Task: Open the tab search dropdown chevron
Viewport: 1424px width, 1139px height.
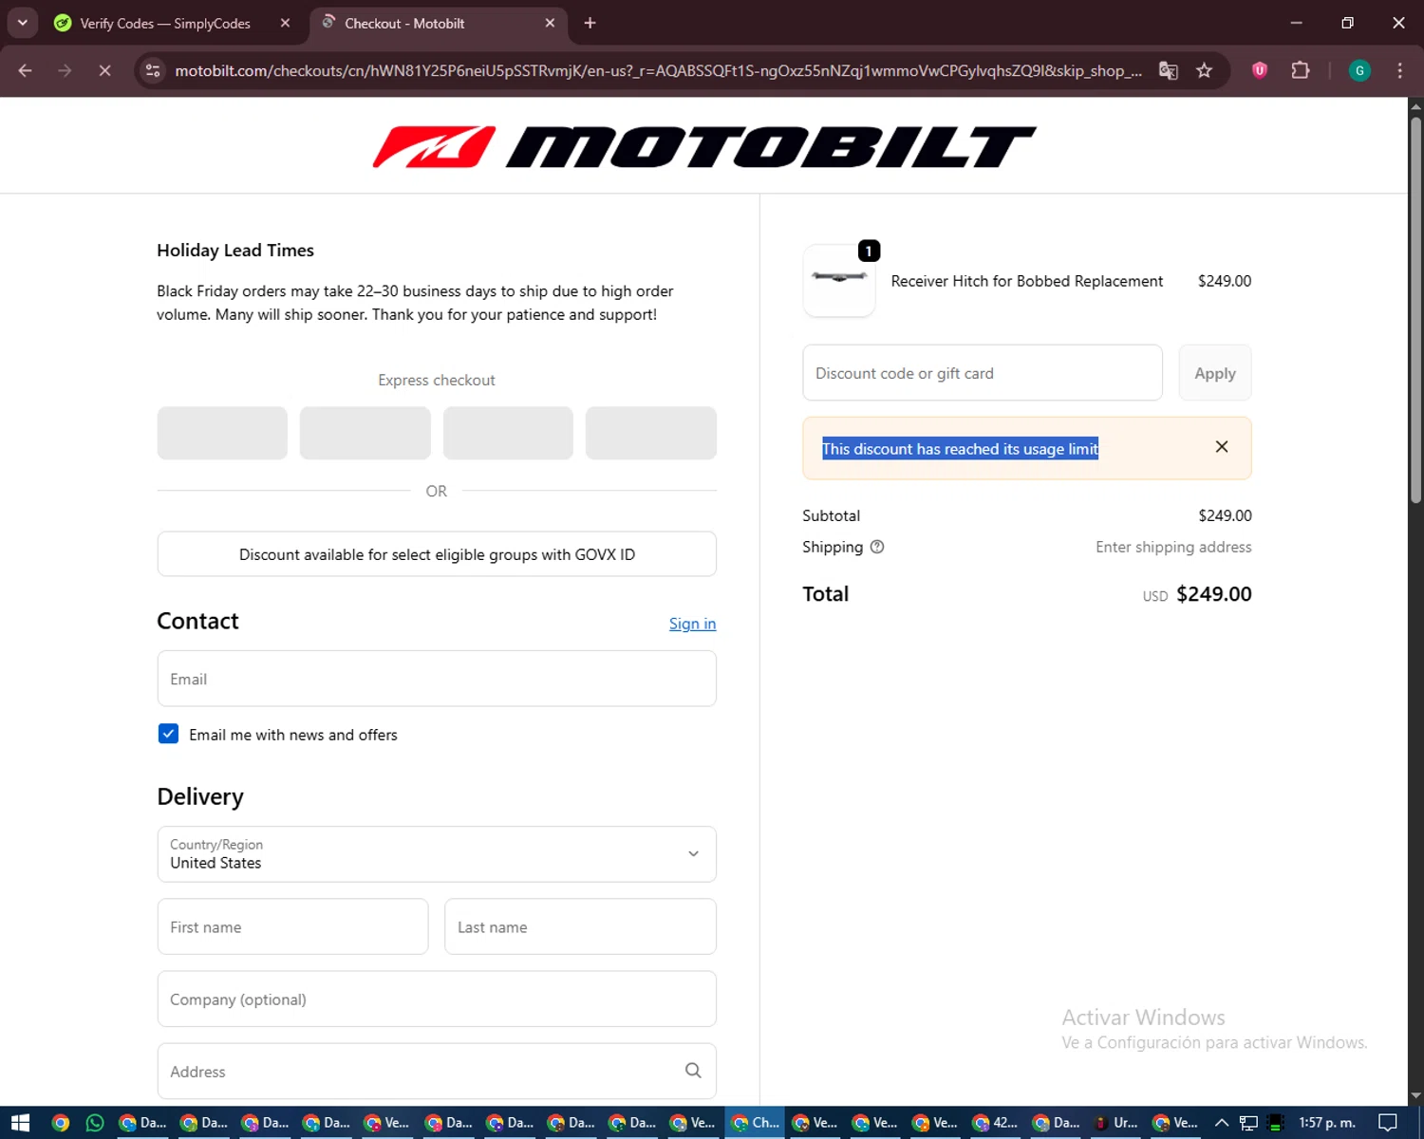Action: pyautogui.click(x=22, y=23)
